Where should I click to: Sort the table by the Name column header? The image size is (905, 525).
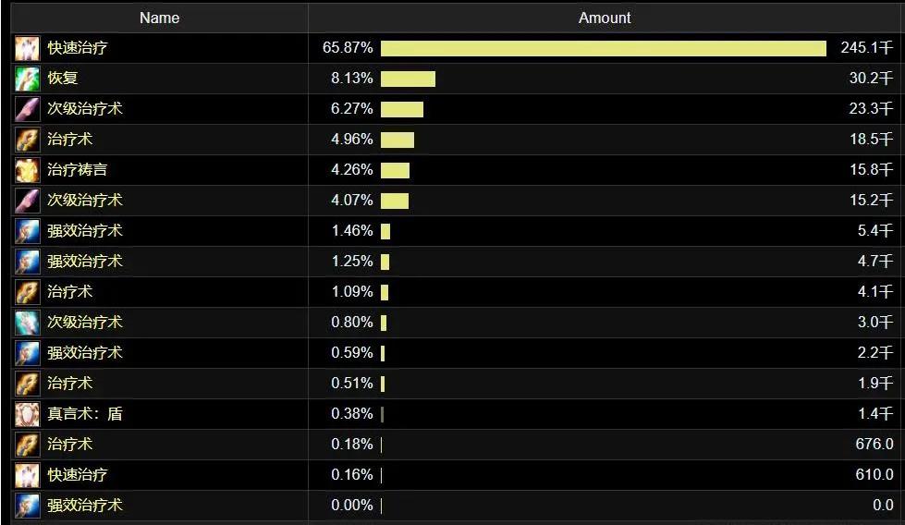pos(160,18)
